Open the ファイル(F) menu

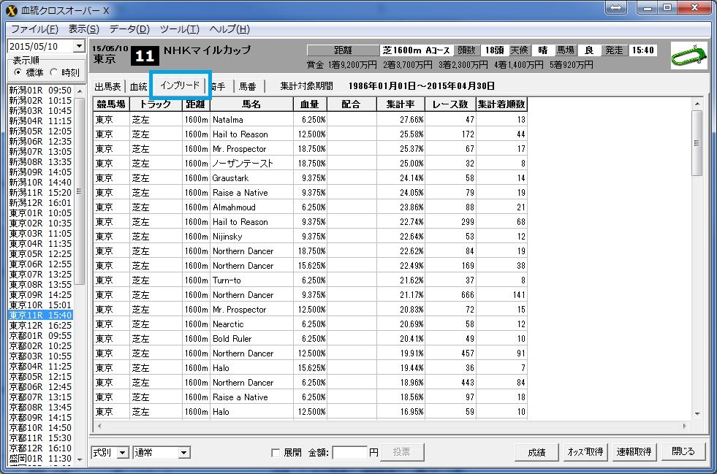34,29
